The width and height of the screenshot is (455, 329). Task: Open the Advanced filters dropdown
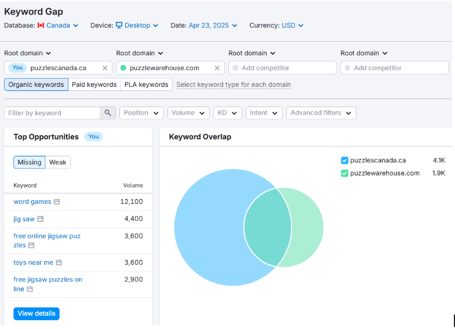321,113
